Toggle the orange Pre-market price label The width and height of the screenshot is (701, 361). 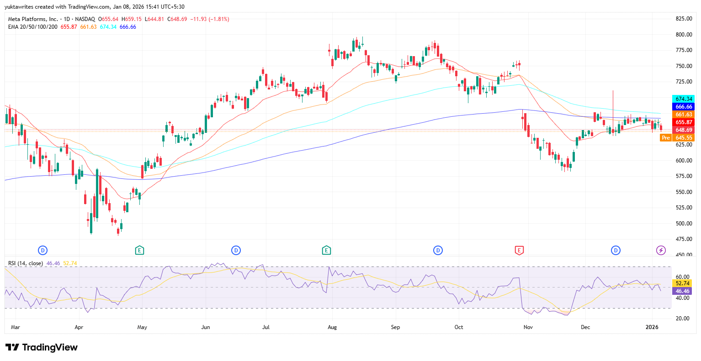click(x=666, y=137)
